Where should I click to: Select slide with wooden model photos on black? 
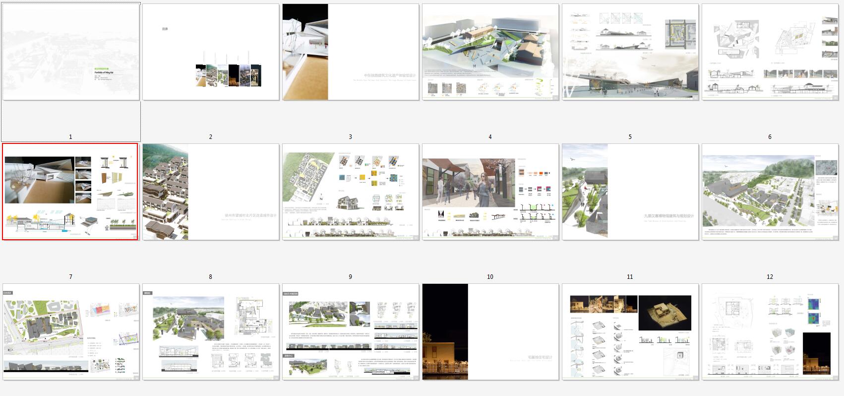click(x=630, y=332)
